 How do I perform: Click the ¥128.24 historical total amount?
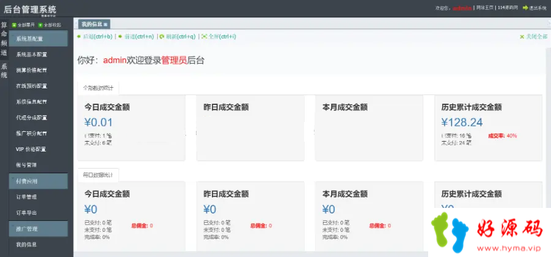462,122
